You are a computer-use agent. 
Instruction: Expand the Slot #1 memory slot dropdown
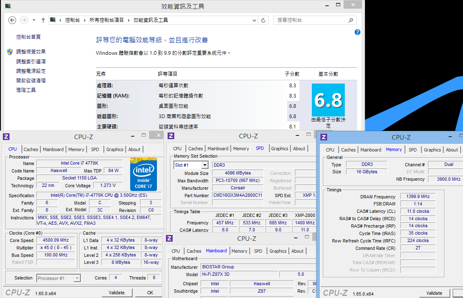[205, 165]
